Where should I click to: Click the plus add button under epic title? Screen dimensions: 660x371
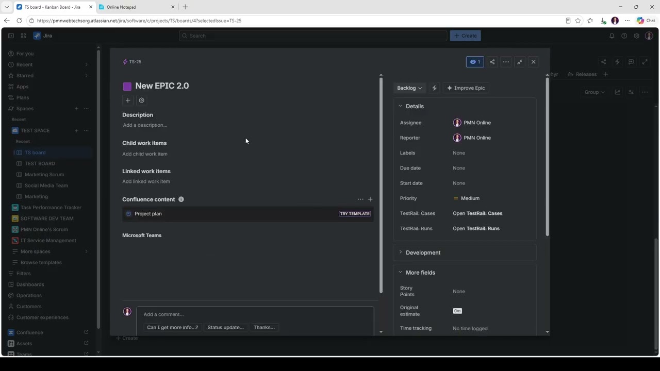pos(128,100)
